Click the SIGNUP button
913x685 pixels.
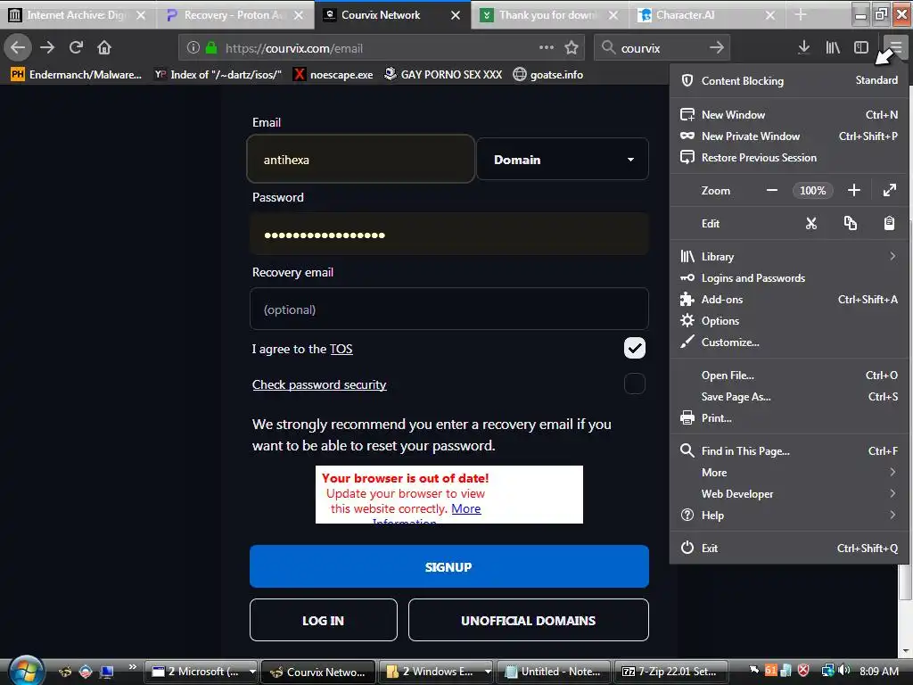click(x=449, y=566)
